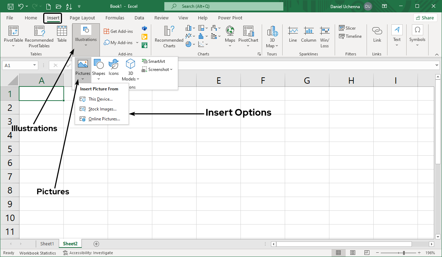Switch to Normal view in status bar
Image resolution: width=442 pixels, height=257 pixels.
(x=338, y=253)
